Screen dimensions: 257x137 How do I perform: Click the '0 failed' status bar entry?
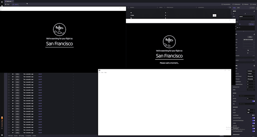pyautogui.click(x=34, y=136)
